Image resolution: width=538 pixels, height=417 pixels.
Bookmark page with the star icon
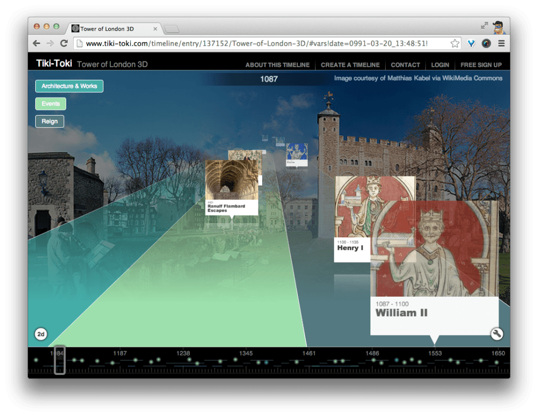tap(454, 43)
